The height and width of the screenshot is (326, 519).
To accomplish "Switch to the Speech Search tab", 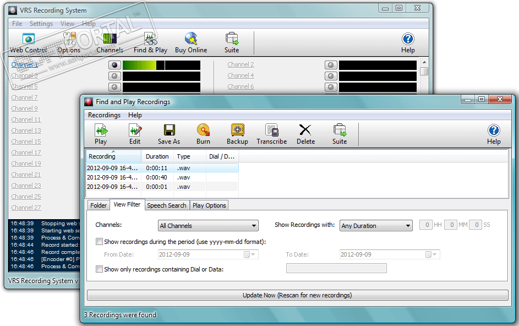I will click(167, 205).
